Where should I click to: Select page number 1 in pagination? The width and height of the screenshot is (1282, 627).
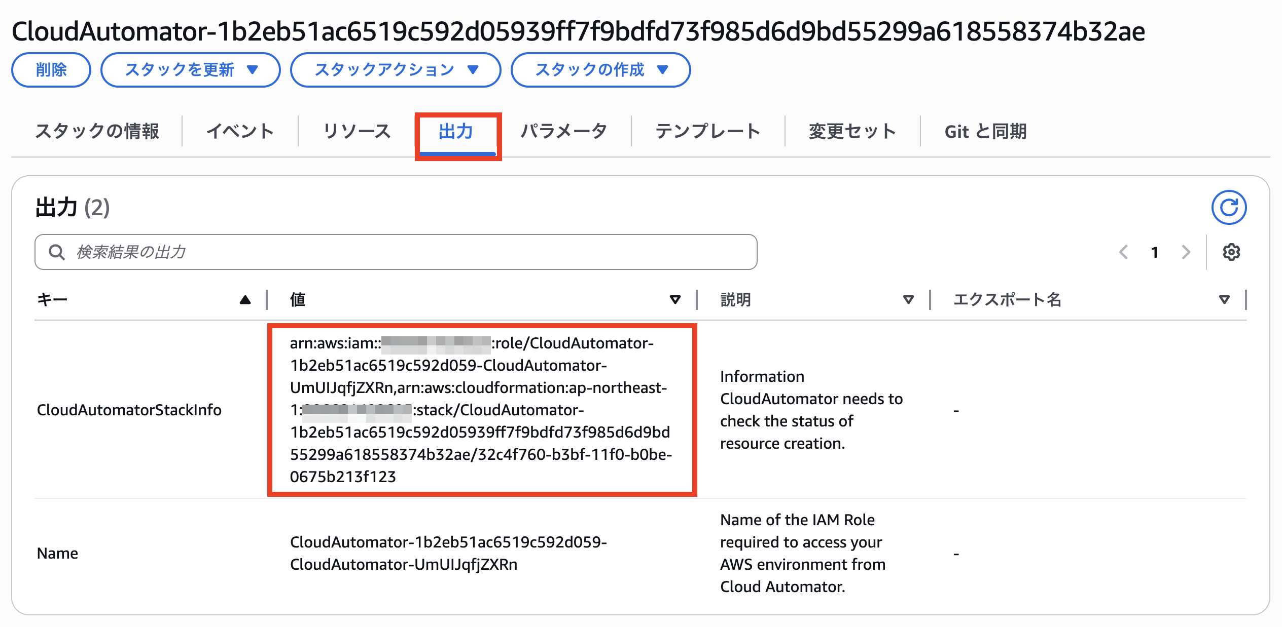[1154, 252]
